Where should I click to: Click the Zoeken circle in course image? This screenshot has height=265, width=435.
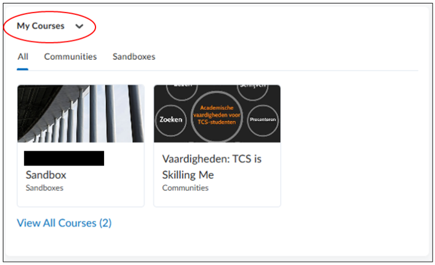[x=171, y=120]
